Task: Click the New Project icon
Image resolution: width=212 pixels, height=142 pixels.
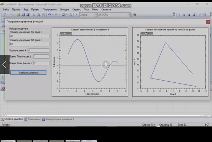Action: (x=4, y=15)
